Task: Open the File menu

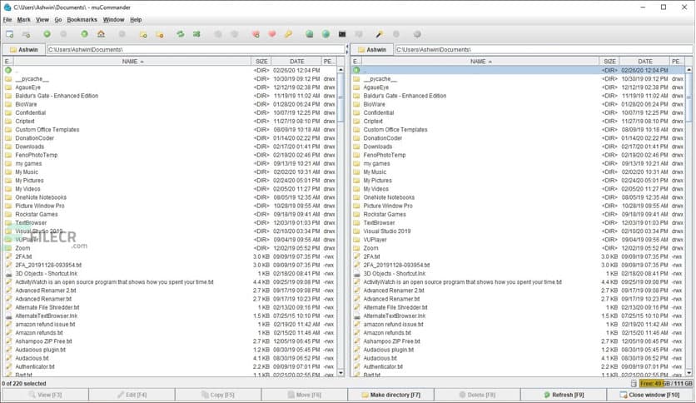Action: 7,19
